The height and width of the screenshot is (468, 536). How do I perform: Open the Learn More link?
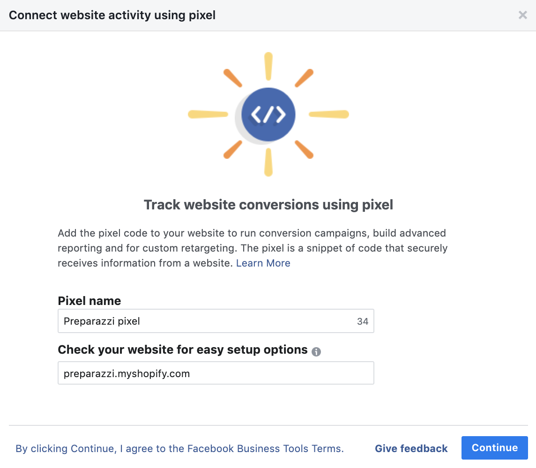tap(263, 263)
